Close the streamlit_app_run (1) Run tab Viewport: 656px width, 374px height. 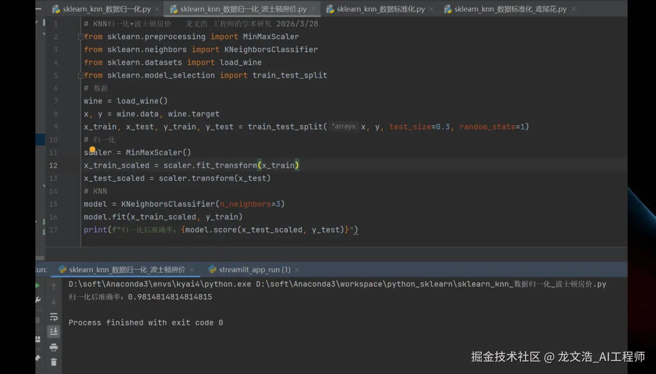click(x=297, y=270)
